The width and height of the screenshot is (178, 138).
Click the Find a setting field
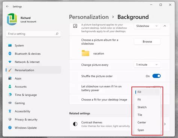33,34
